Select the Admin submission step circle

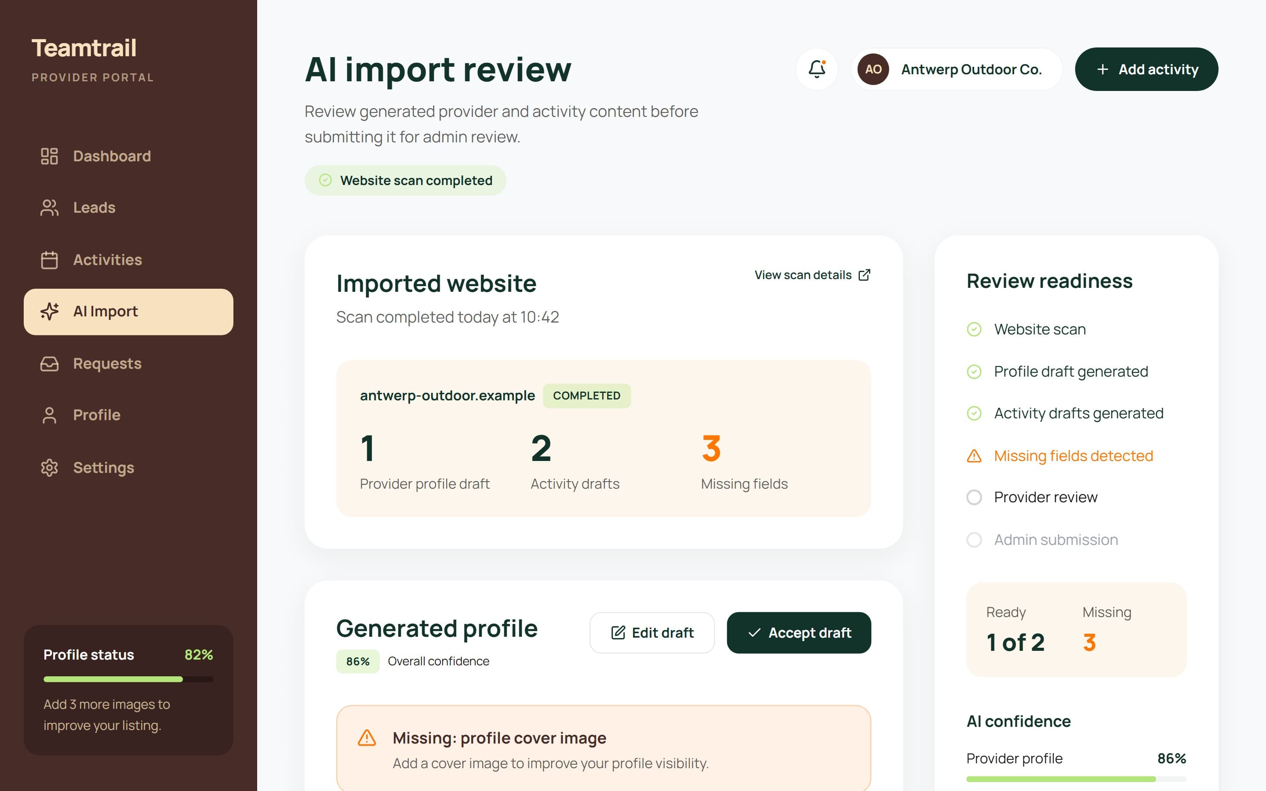point(974,539)
